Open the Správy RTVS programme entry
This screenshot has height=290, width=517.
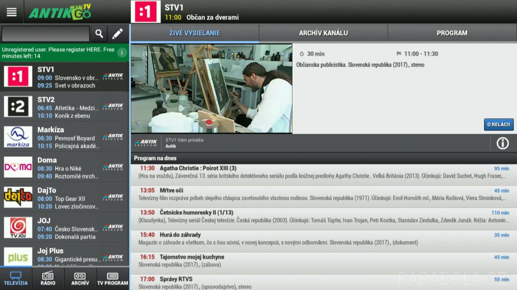coord(324,282)
